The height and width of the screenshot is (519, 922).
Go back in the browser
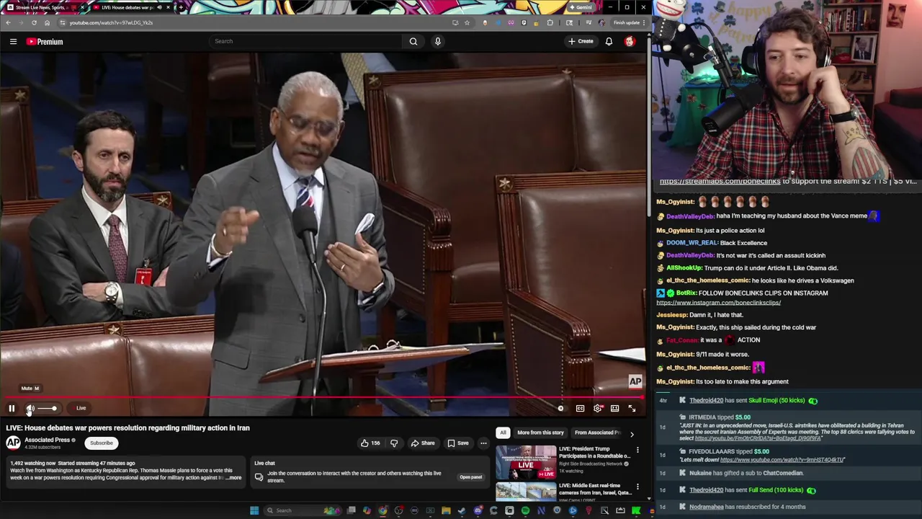[x=8, y=22]
